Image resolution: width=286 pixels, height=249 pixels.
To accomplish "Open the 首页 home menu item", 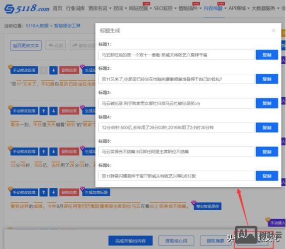I will [58, 8].
